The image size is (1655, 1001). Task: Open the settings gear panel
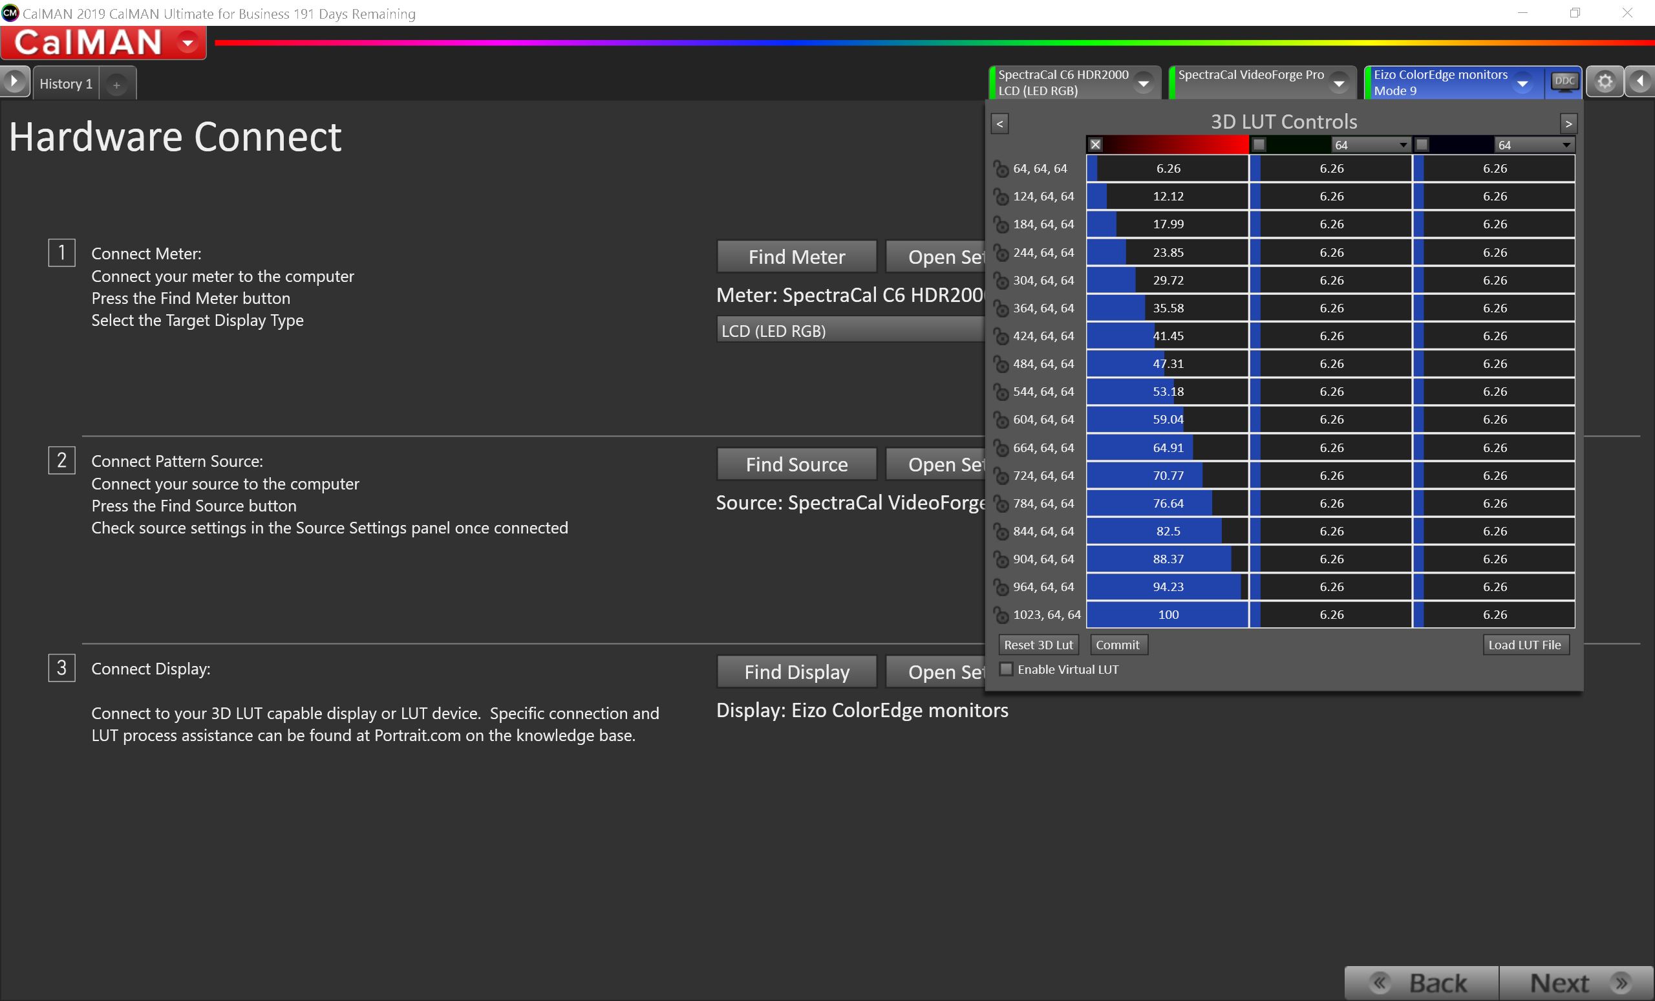tap(1605, 82)
